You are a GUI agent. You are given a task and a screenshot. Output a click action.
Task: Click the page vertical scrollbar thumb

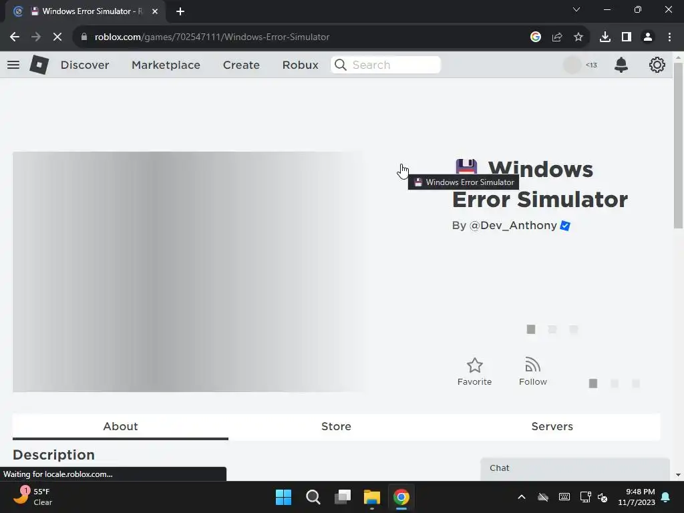pos(678,146)
